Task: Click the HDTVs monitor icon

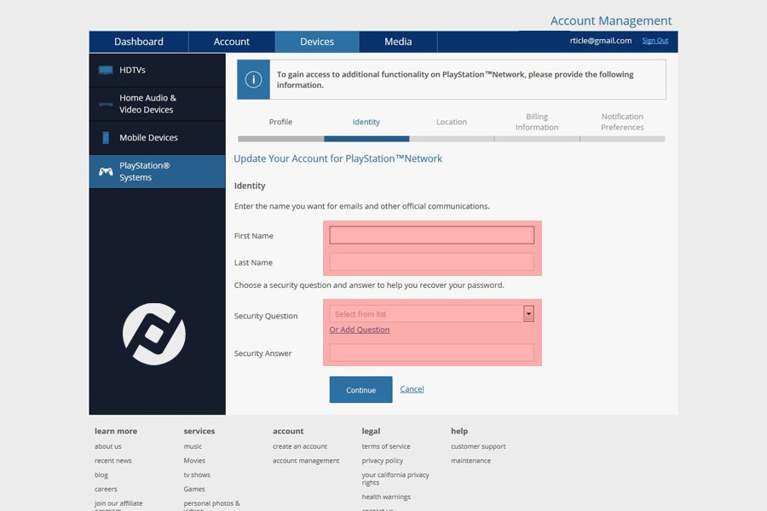Action: [x=106, y=70]
